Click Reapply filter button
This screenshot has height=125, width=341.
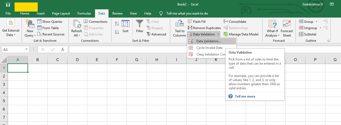pos(155,28)
